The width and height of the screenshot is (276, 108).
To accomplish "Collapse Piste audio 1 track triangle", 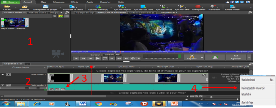I will [3, 85].
